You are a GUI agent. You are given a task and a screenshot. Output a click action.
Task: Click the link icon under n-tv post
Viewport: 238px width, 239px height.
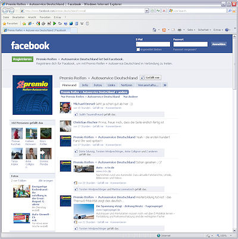click(x=76, y=183)
